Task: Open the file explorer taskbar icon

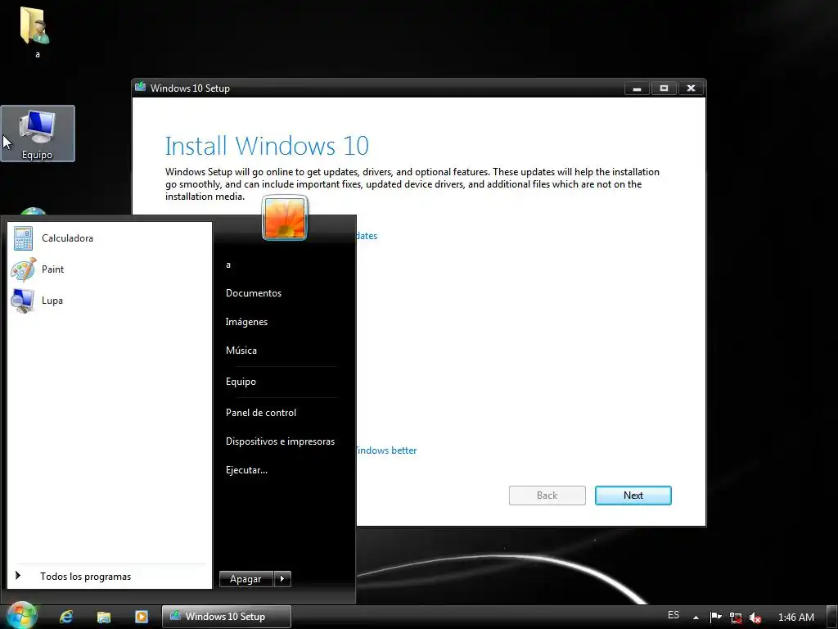Action: (104, 617)
